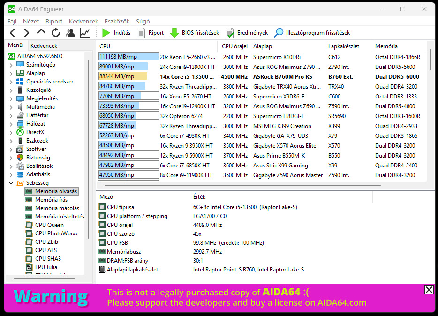Open the Nézet menu
The height and width of the screenshot is (316, 438).
[31, 22]
